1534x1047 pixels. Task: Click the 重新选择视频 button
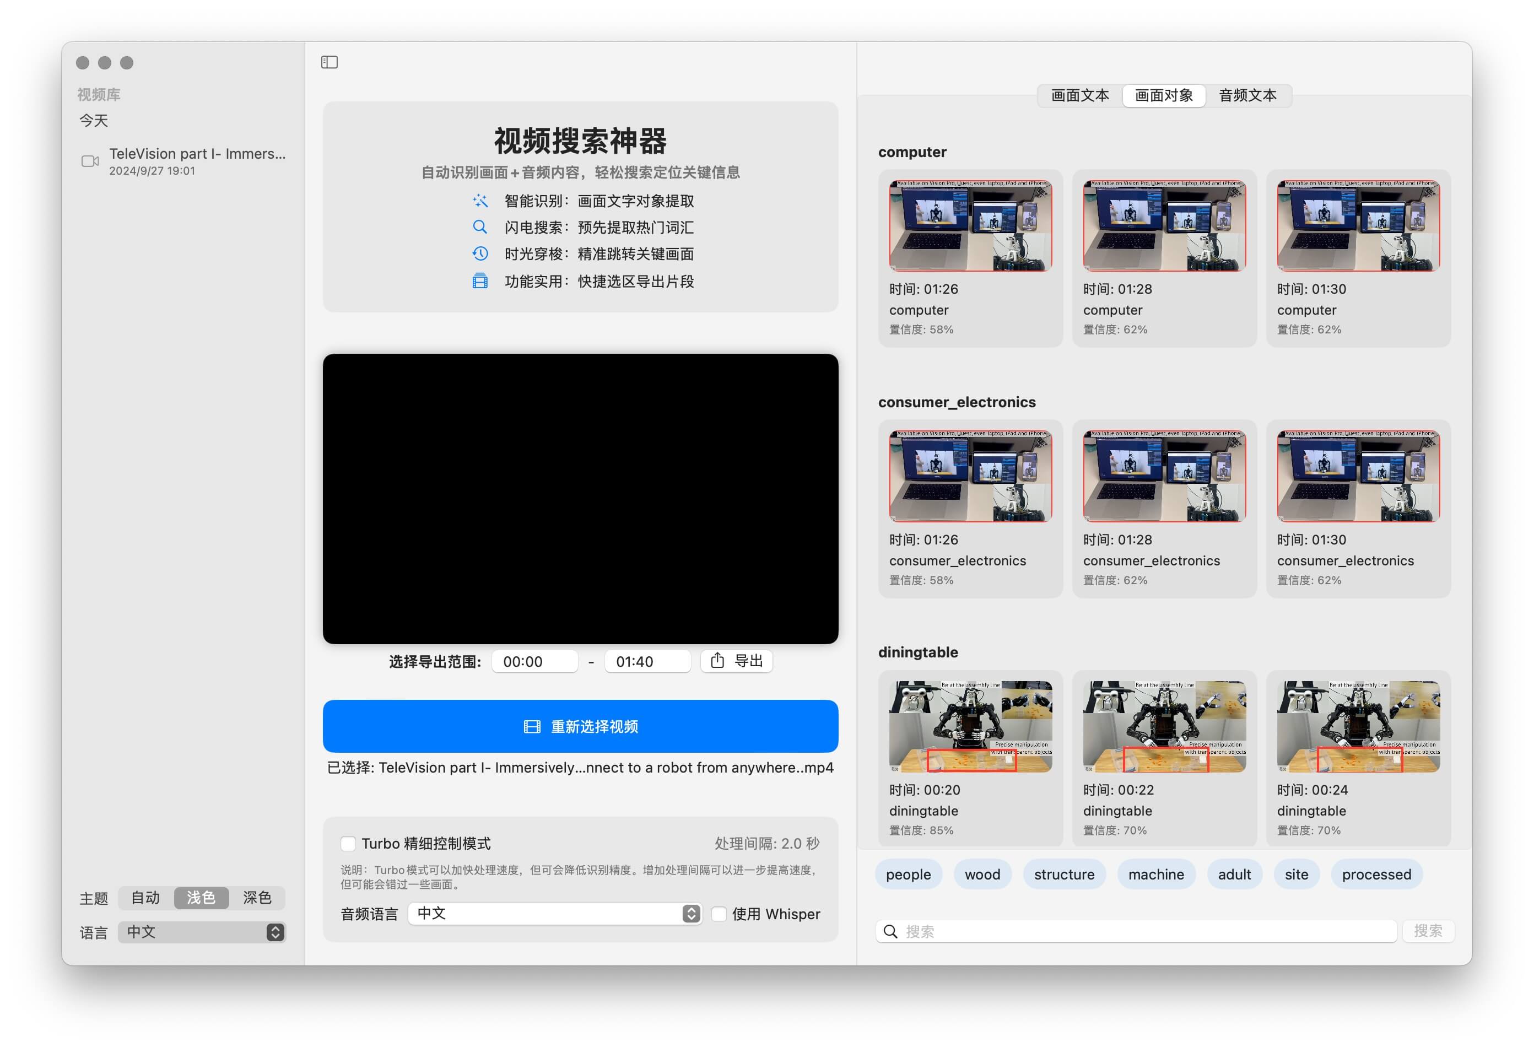click(580, 726)
